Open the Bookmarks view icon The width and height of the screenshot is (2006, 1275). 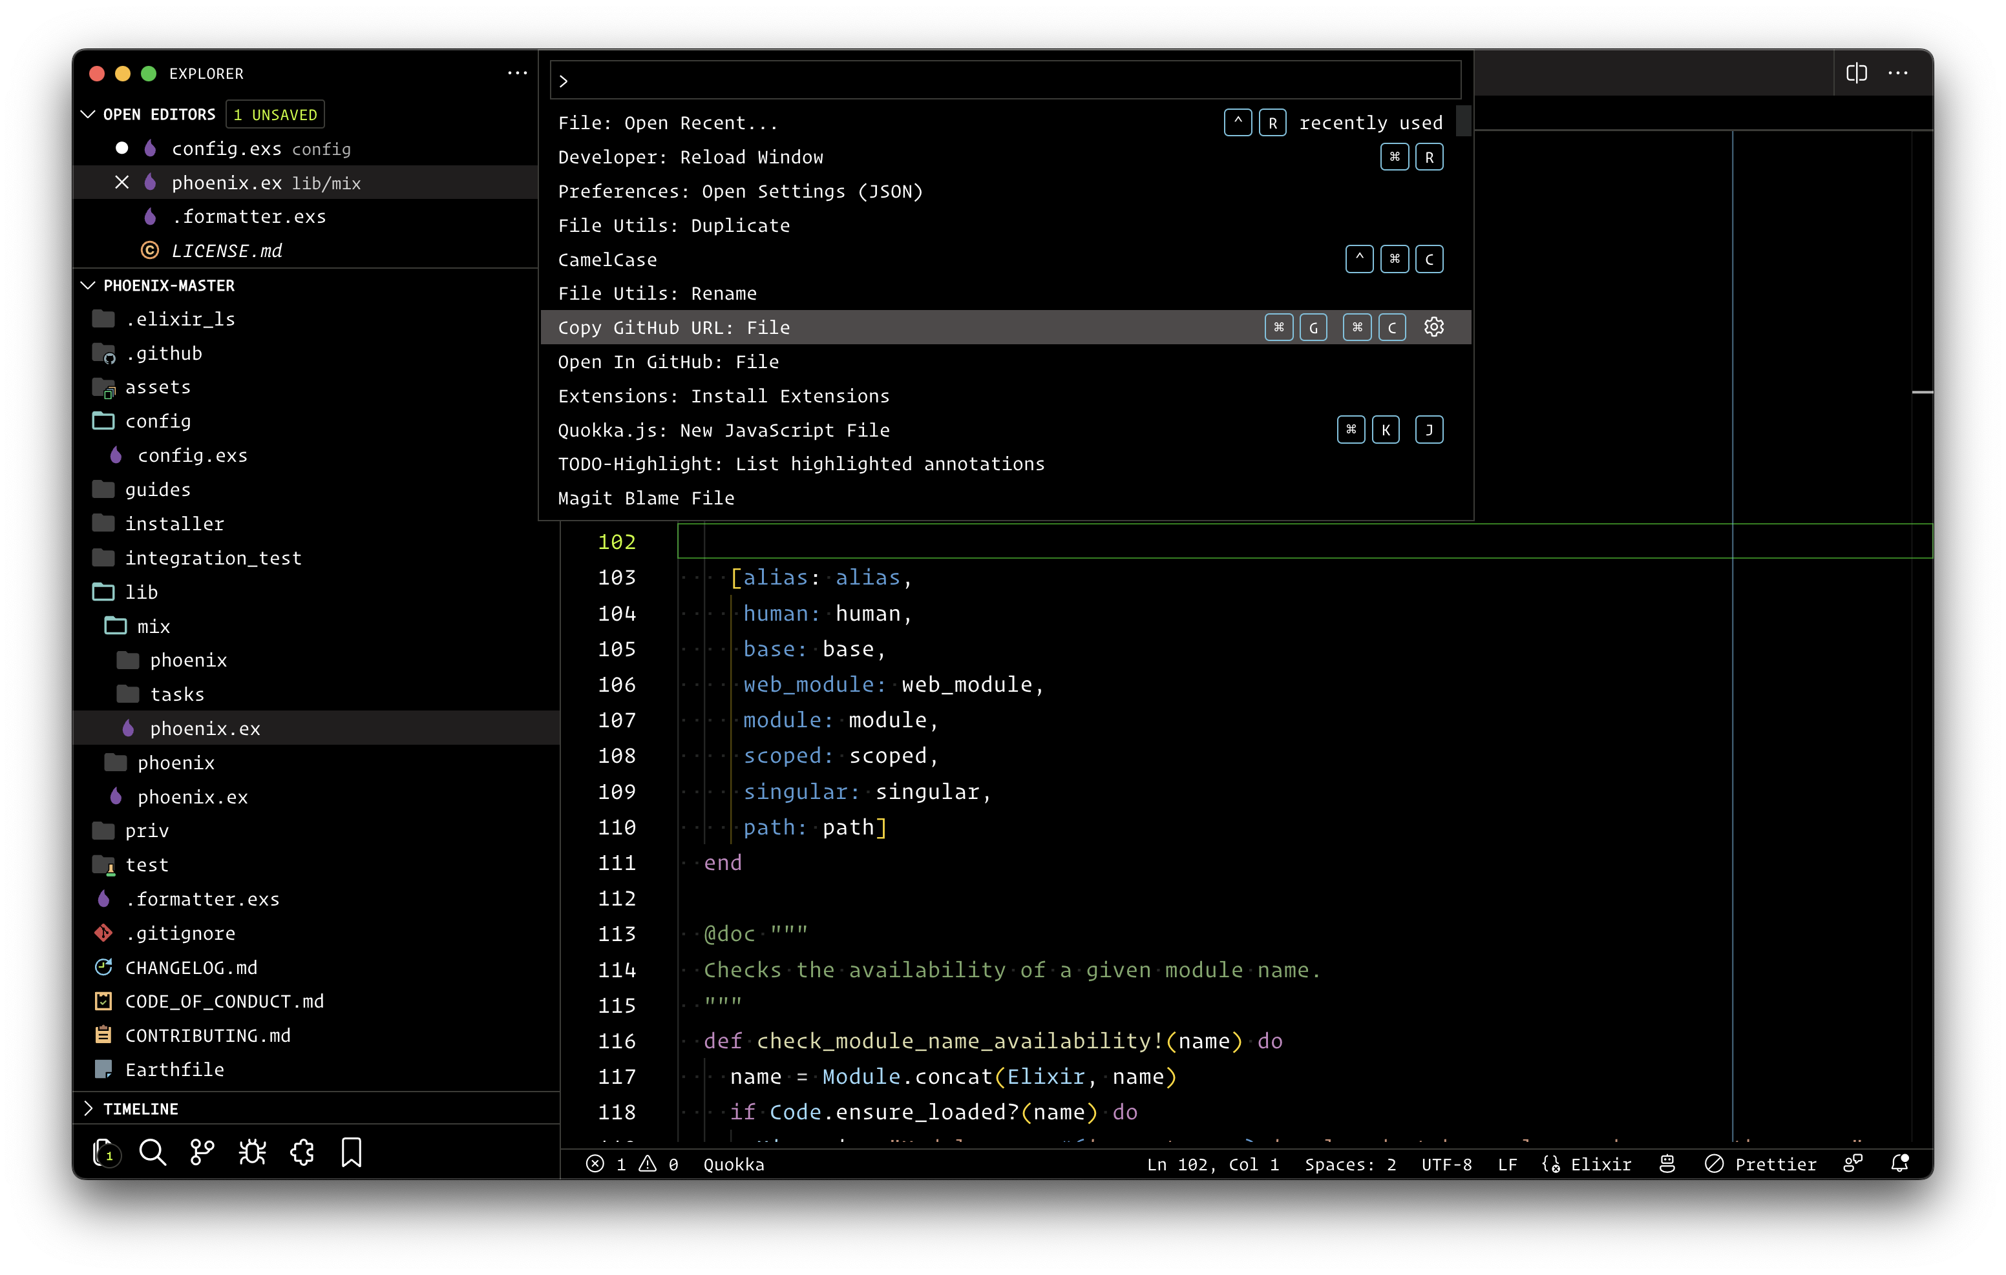352,1152
